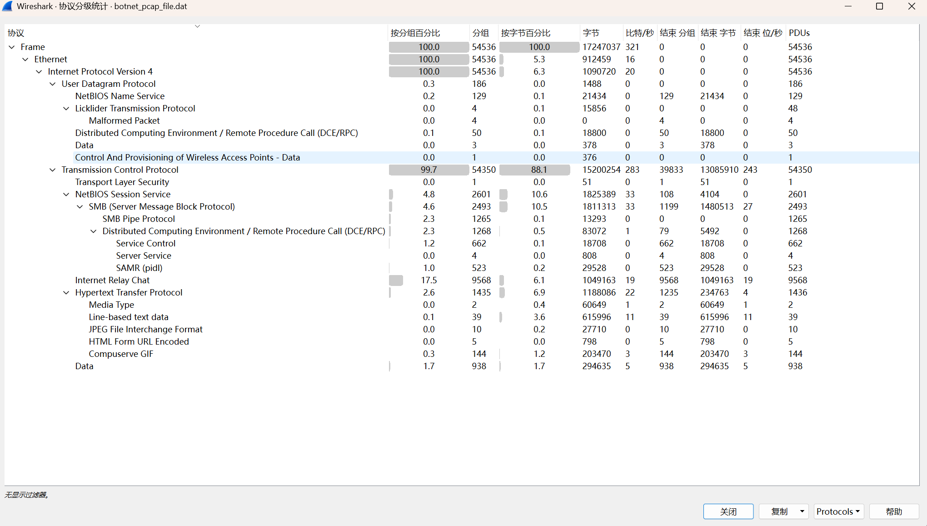The image size is (927, 526).
Task: Open the 复制 button dropdown arrow
Action: point(802,511)
